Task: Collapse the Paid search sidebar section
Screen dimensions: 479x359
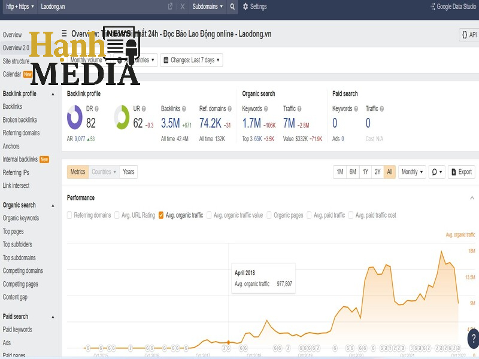Action: click(53, 317)
